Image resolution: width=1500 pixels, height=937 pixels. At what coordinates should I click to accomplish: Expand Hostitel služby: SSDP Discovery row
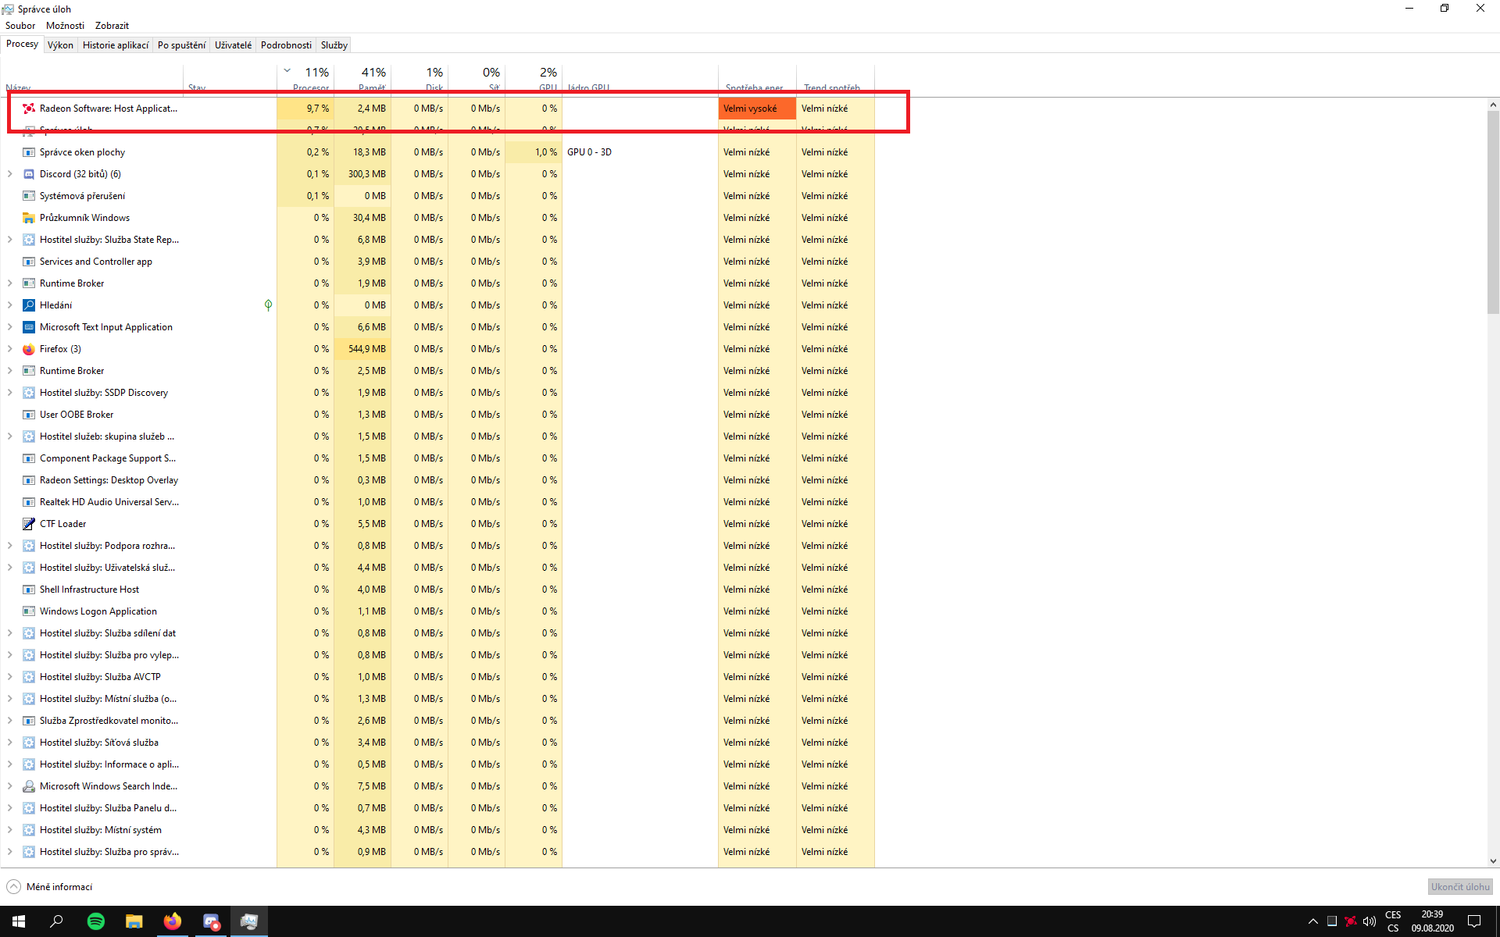coord(10,393)
